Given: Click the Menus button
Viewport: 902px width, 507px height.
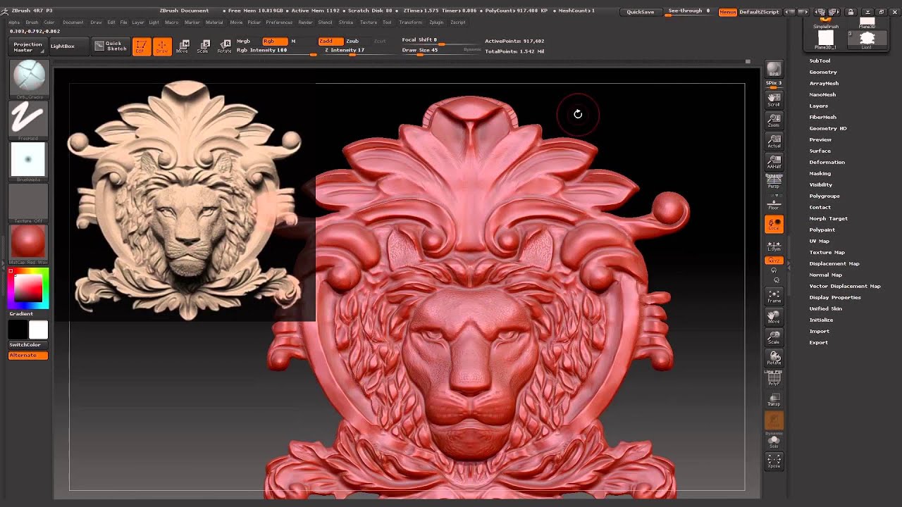Looking at the screenshot, I should 727,12.
